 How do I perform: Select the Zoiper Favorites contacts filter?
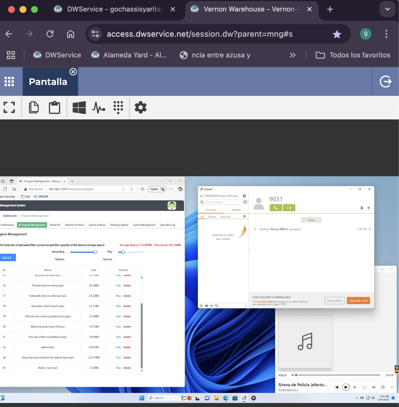coord(225,217)
